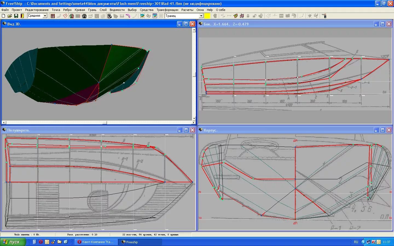The height and width of the screenshot is (246, 394).
Task: Click the cyan hull waterline icon
Action: click(x=142, y=16)
